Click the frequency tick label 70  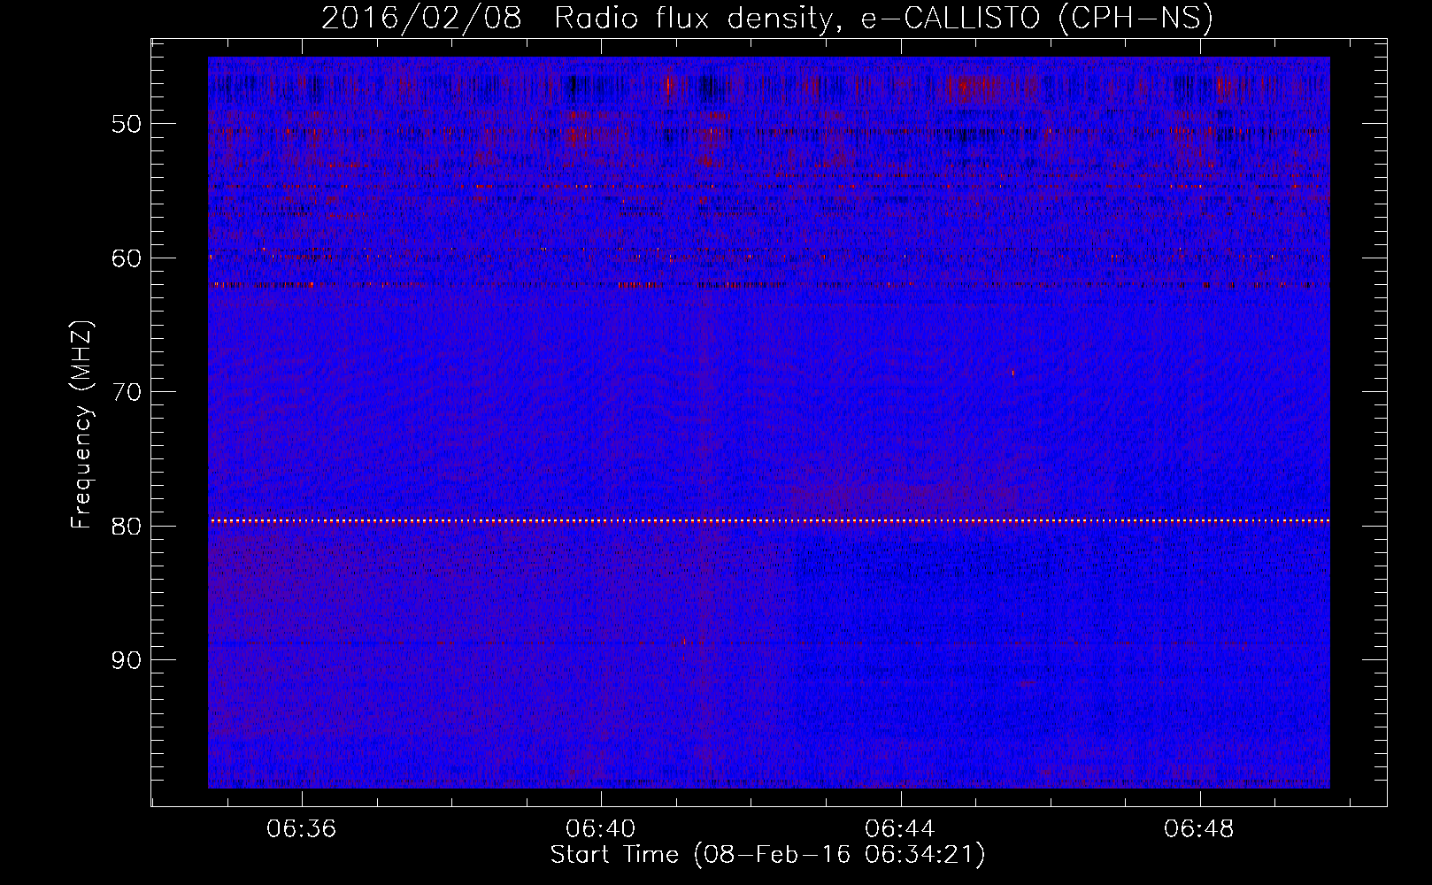(127, 391)
